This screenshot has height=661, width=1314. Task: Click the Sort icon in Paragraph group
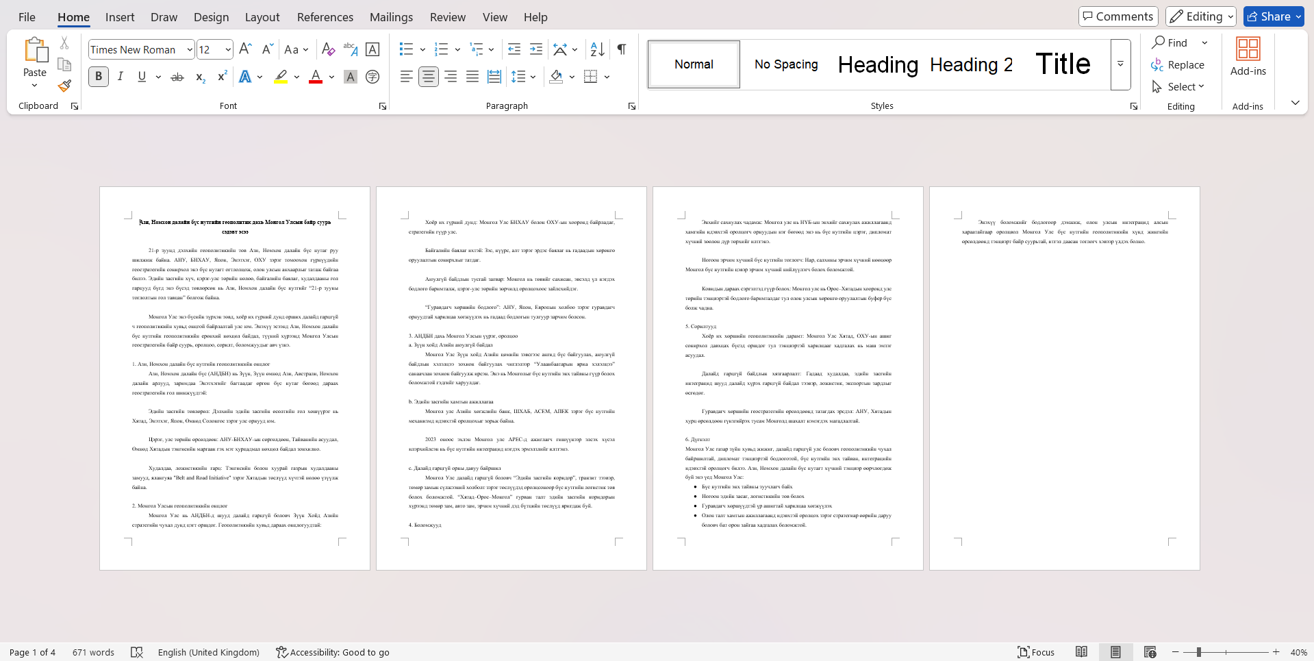click(x=597, y=49)
